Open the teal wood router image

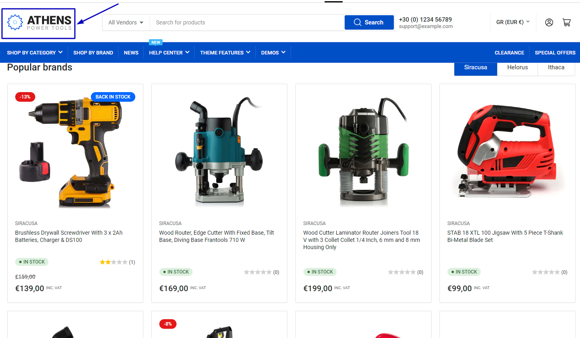click(x=219, y=152)
